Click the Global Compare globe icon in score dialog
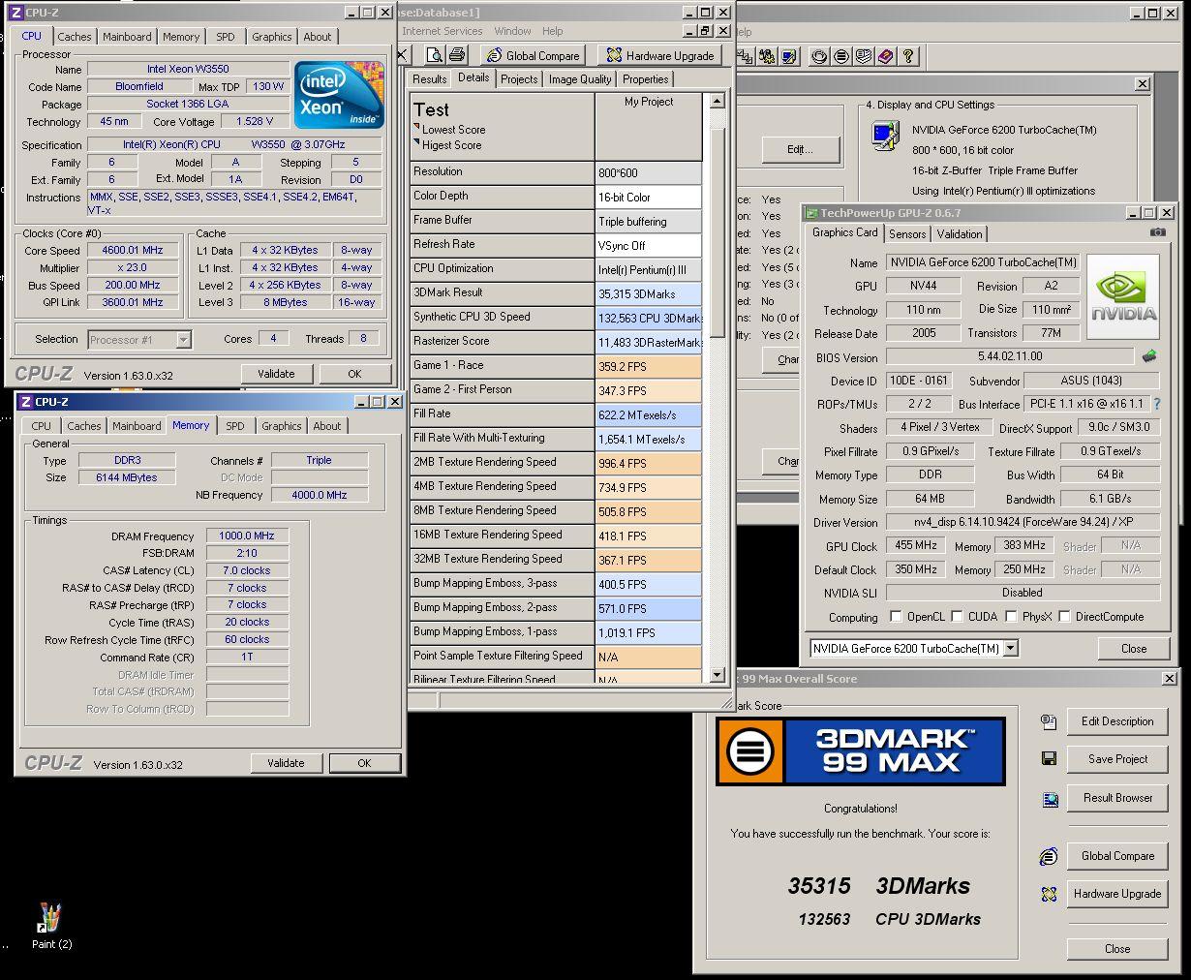The width and height of the screenshot is (1191, 980). point(1049,856)
